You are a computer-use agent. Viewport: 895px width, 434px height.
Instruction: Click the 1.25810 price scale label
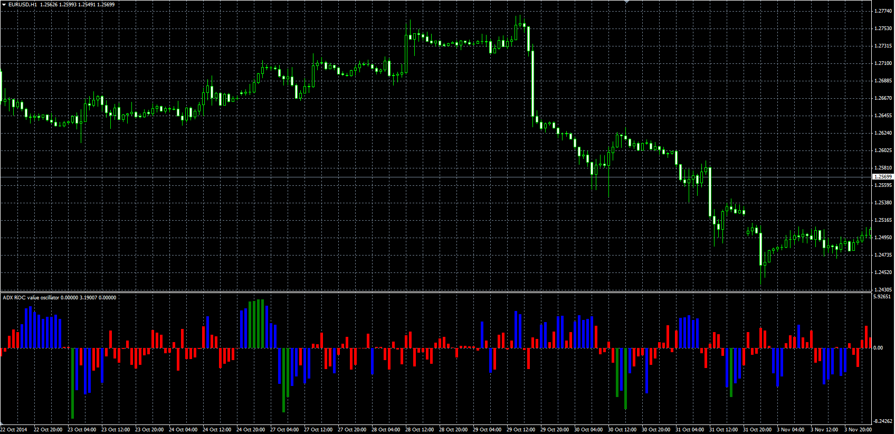[883, 168]
